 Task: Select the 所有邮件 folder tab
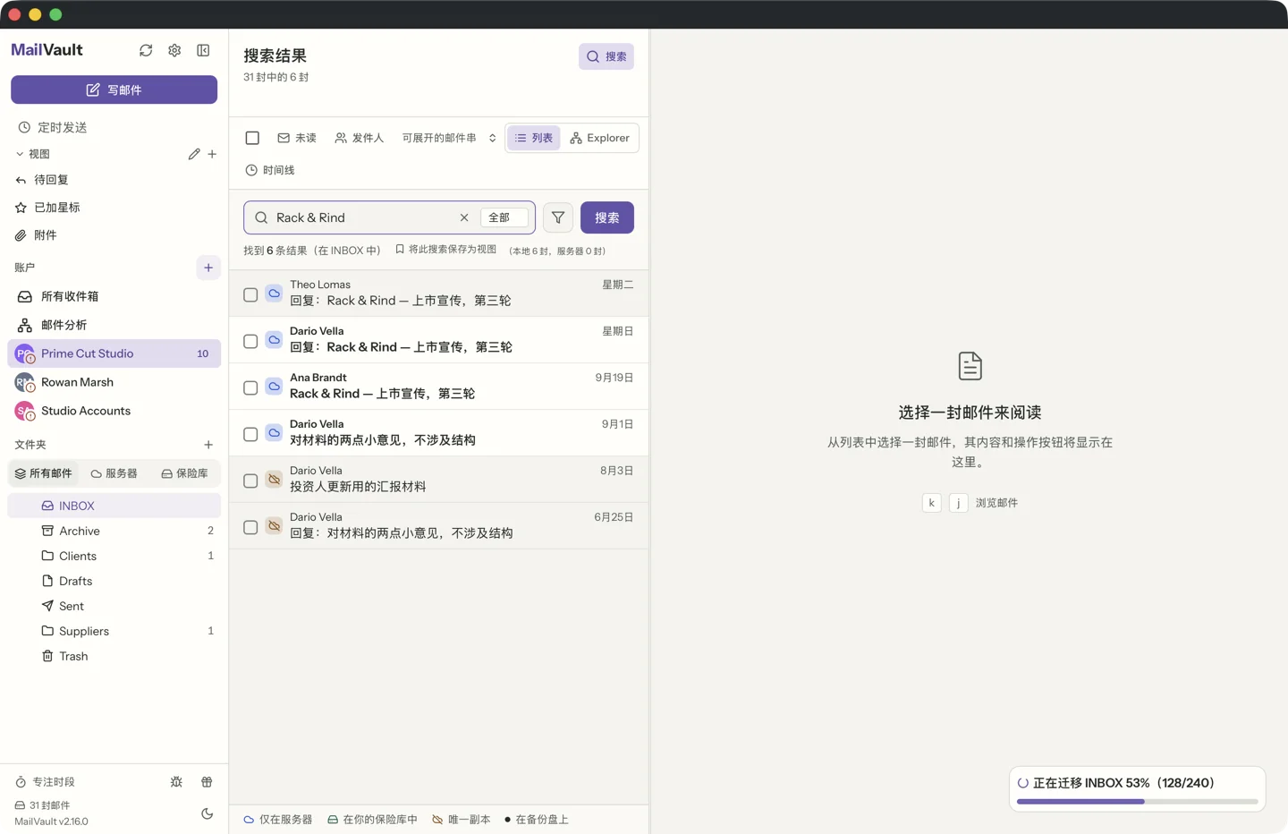pyautogui.click(x=44, y=473)
